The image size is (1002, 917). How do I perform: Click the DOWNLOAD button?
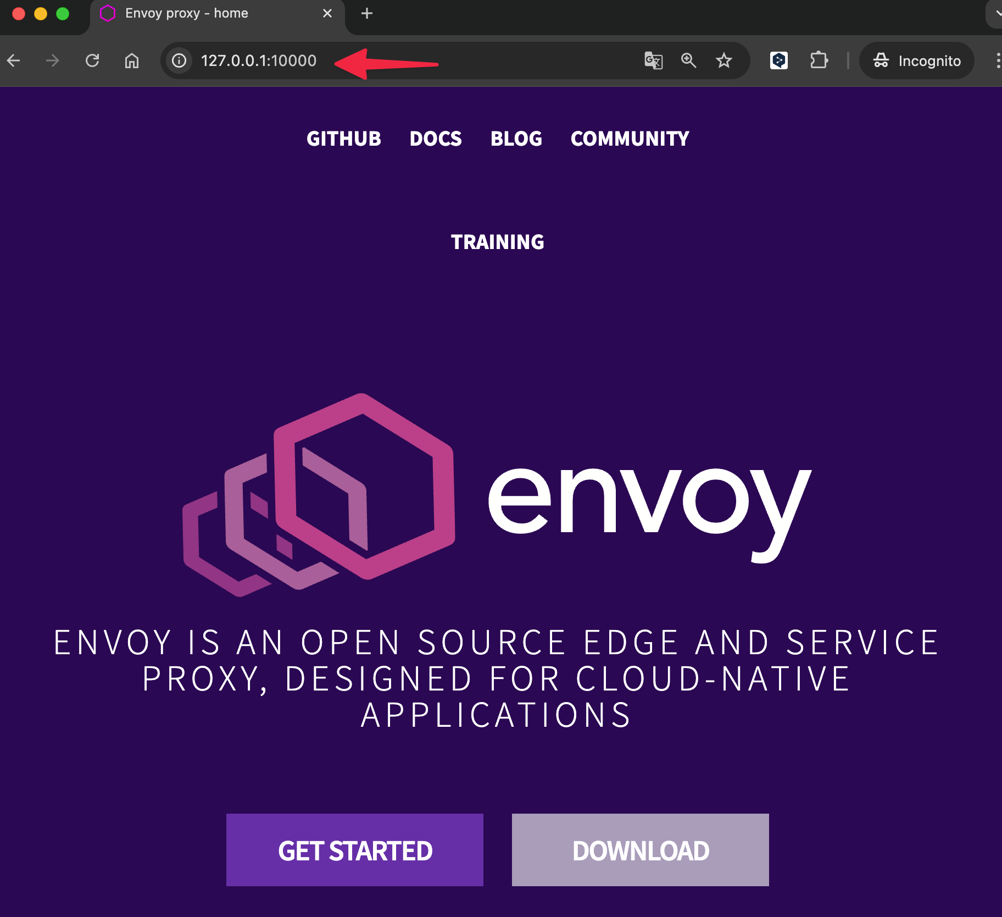641,850
